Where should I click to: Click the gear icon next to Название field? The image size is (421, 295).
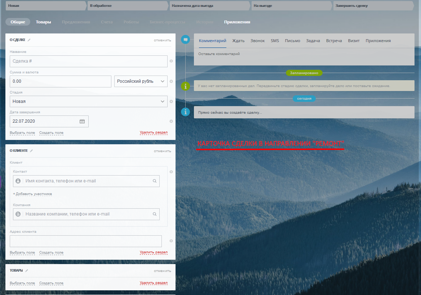[x=171, y=61]
